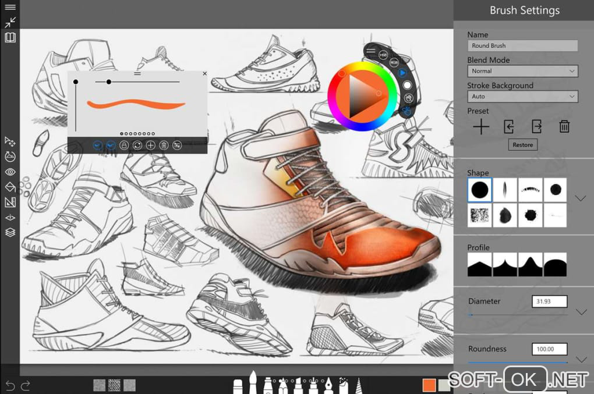Select the peaked third Profile curve
594x394 pixels.
click(x=530, y=265)
